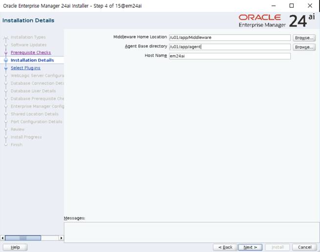Screen dimensions: 320x252
Task: Click the Agent Base directory label
Action: 146,46
